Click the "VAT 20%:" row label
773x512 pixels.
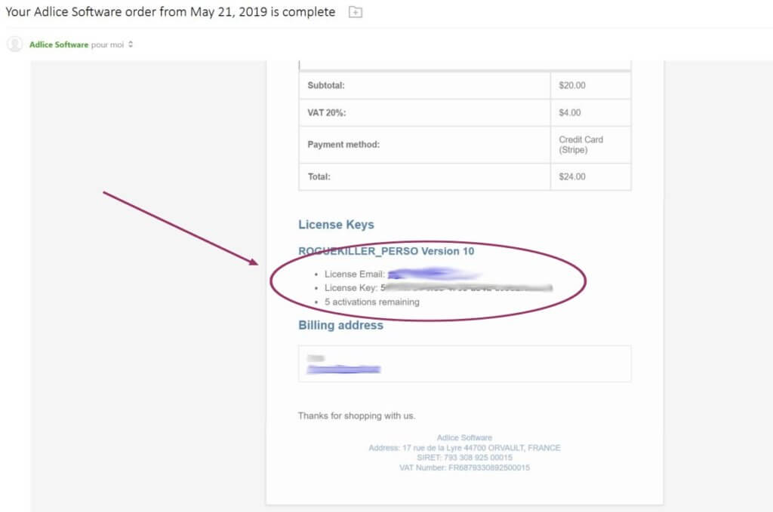(328, 113)
